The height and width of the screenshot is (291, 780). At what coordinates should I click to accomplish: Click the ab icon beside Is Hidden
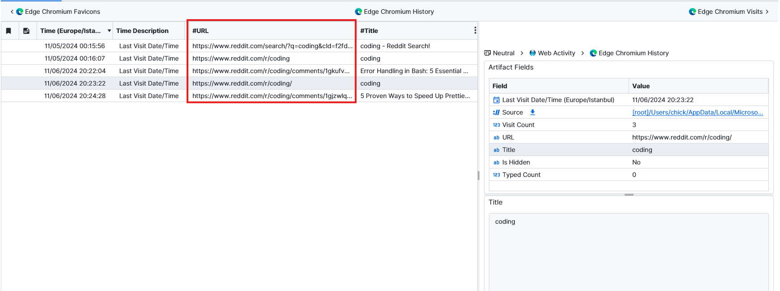tap(496, 162)
